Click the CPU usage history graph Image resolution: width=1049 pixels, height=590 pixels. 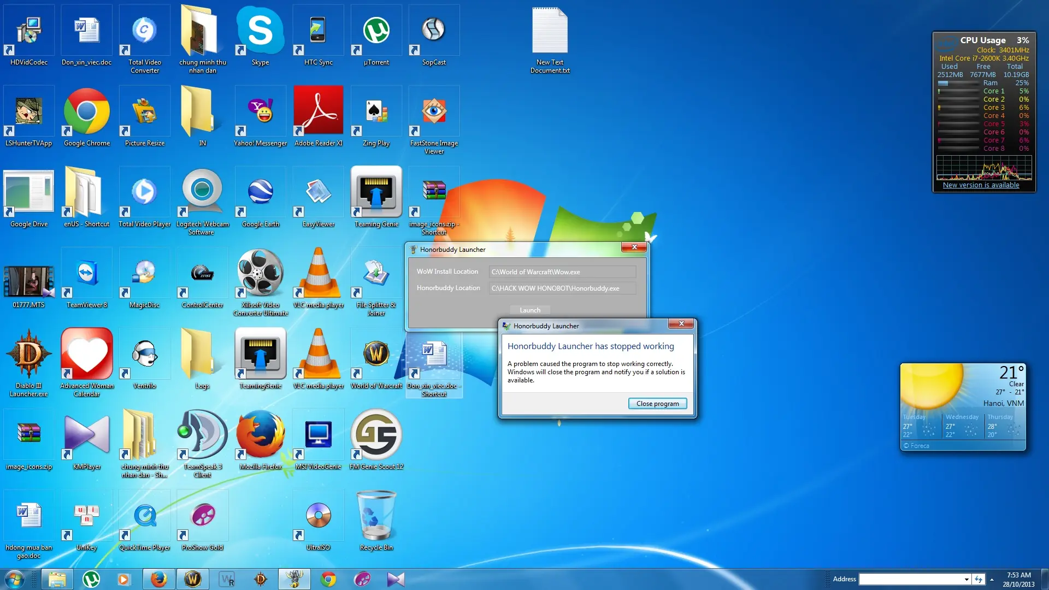click(983, 168)
